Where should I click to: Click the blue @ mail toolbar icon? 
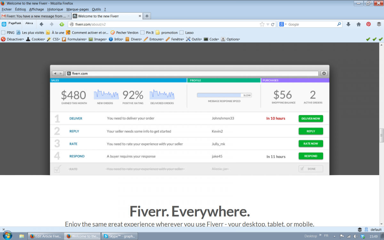4,24
